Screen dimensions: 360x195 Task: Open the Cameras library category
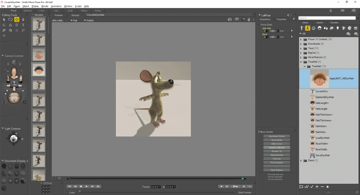343,28
